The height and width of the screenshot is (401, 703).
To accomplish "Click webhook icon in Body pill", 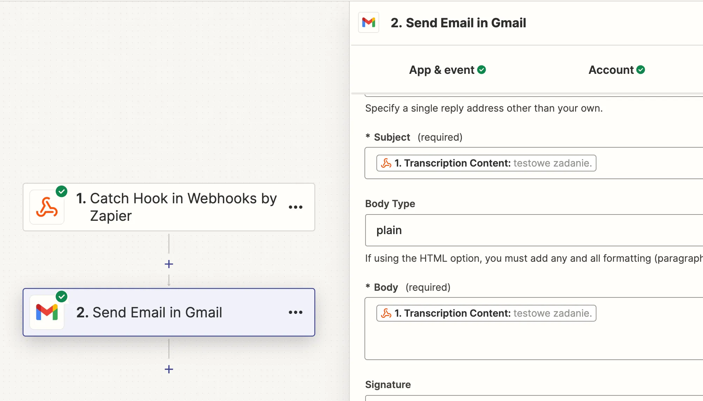I will click(386, 313).
